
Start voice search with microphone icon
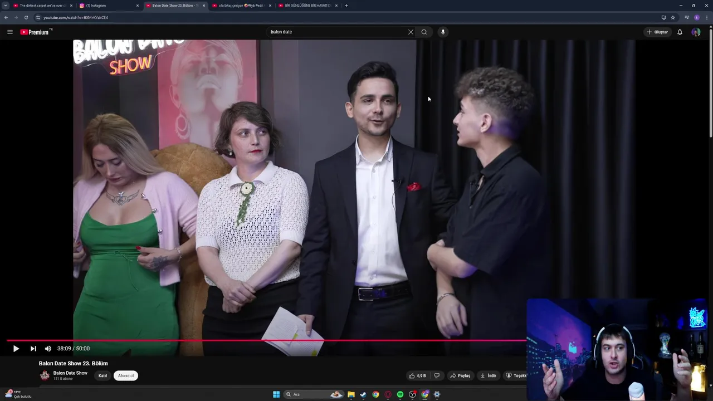(x=443, y=32)
